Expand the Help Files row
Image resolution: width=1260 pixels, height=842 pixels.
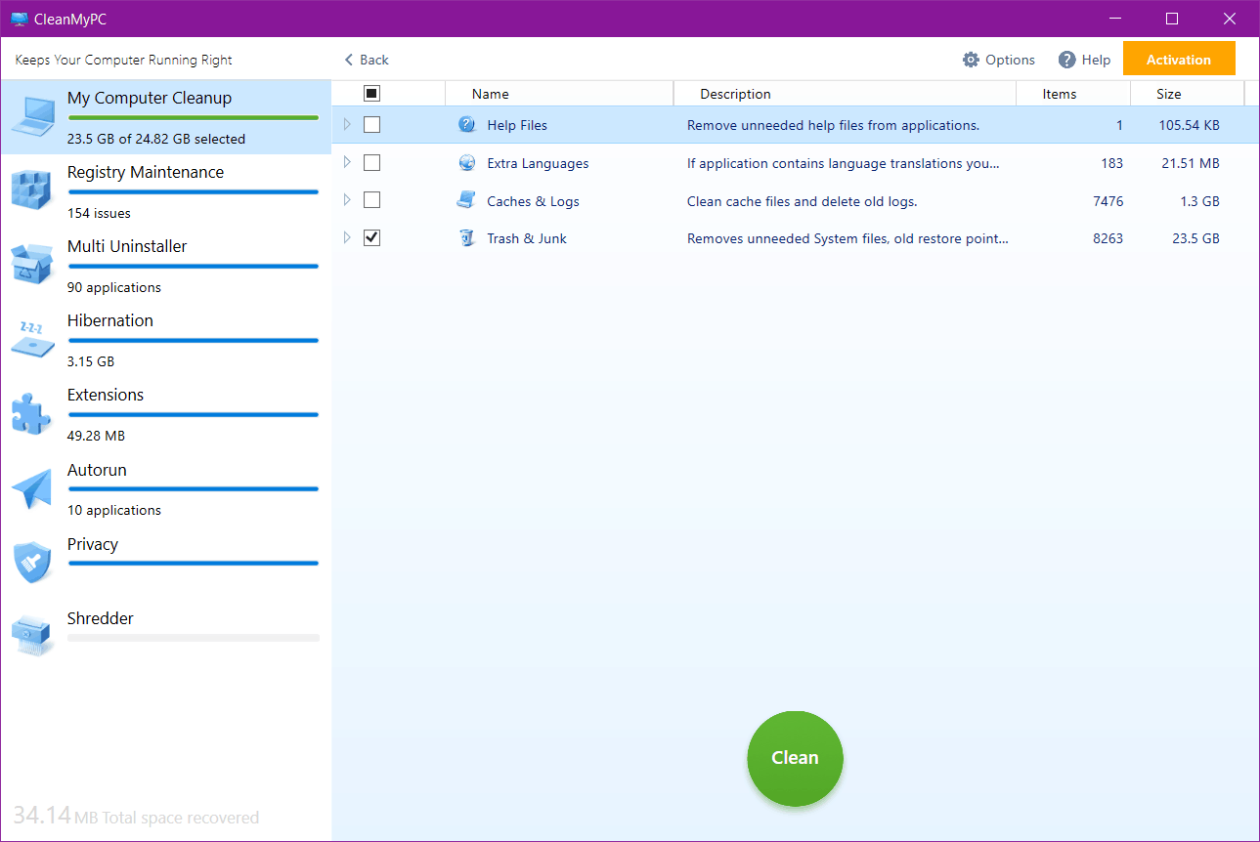[347, 125]
